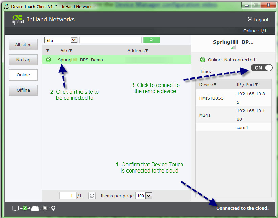Click the signal strength bars under the site name
The height and width of the screenshot is (218, 278).
tap(233, 48)
